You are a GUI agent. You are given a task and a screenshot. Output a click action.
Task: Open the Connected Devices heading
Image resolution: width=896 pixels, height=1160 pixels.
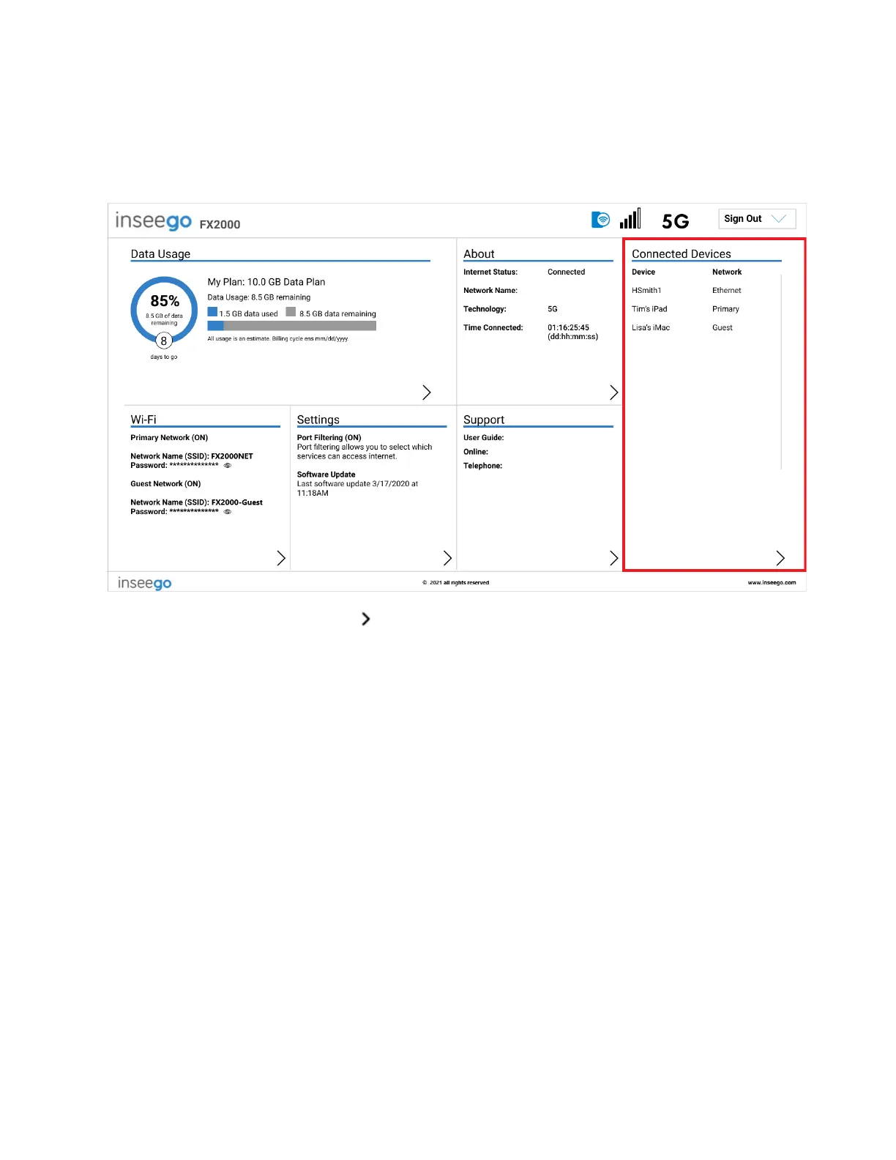tap(682, 254)
